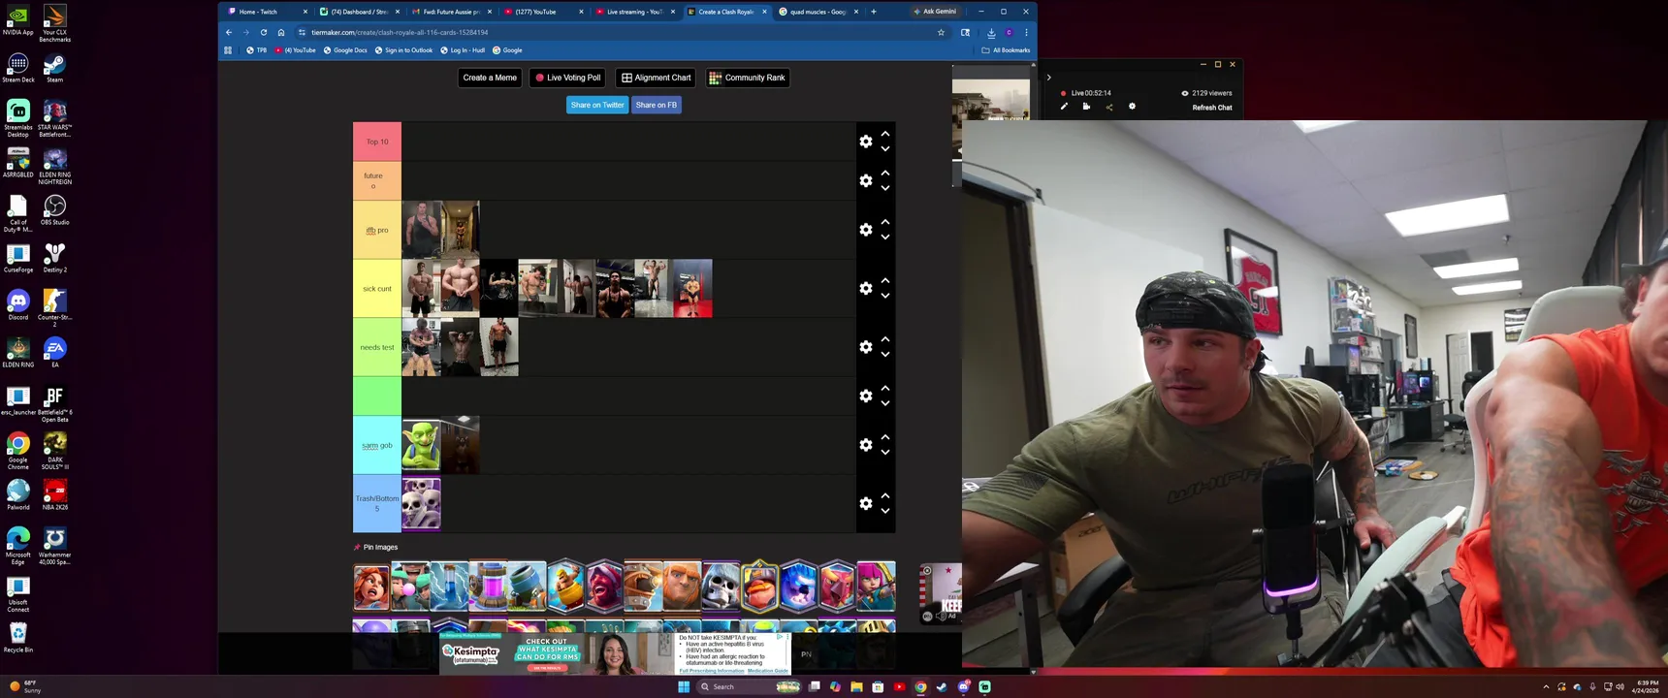The height and width of the screenshot is (698, 1668).
Task: Open settings gear for Trash/Bottom 5 row
Action: 866,503
